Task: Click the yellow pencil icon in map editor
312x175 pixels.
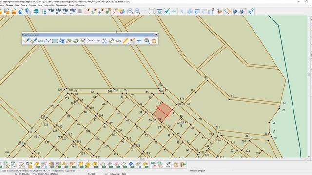Action: tap(125, 41)
